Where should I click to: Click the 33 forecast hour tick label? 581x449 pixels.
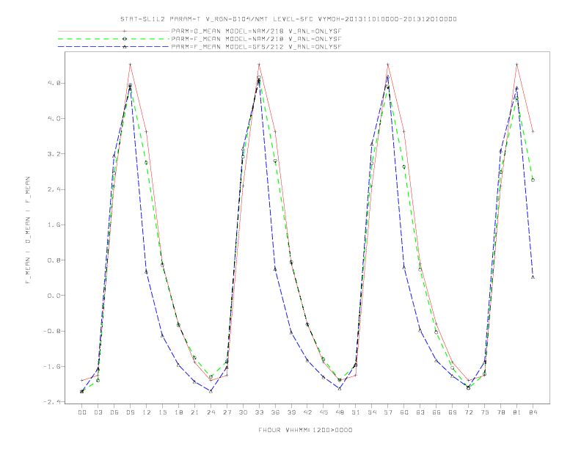pyautogui.click(x=259, y=412)
